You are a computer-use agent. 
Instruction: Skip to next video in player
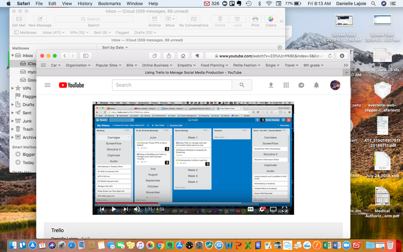[x=126, y=209]
